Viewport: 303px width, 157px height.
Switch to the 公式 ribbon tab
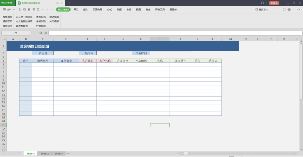click(110, 10)
